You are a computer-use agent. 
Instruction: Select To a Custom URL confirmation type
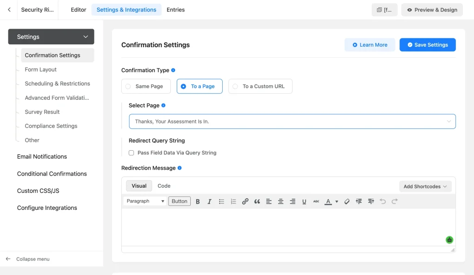pyautogui.click(x=260, y=86)
